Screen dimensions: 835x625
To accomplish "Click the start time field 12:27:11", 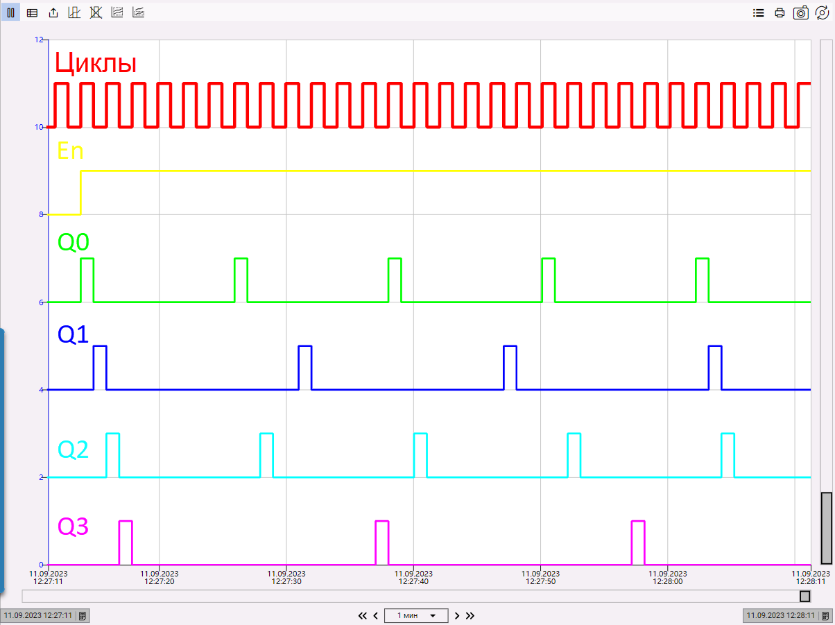I will [39, 615].
